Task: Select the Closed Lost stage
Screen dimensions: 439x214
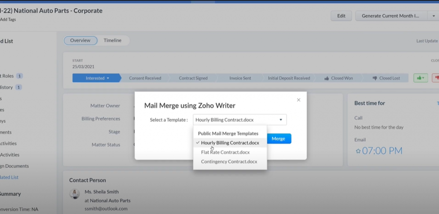Action: pos(386,78)
